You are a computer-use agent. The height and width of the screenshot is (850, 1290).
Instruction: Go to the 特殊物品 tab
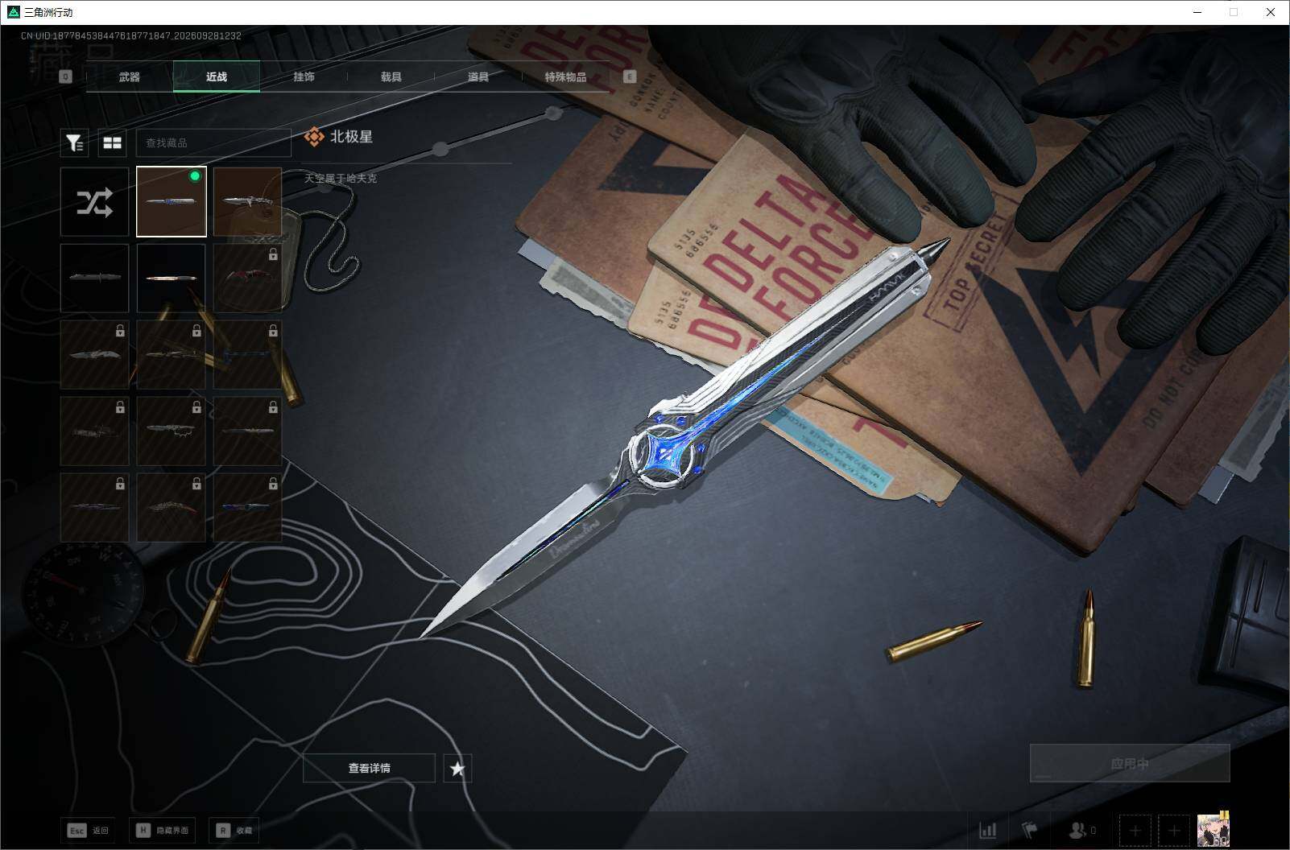[x=565, y=76]
